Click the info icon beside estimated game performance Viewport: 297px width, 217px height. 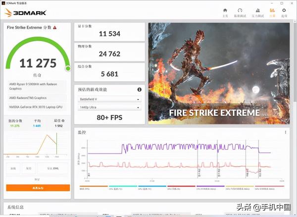click(x=140, y=90)
